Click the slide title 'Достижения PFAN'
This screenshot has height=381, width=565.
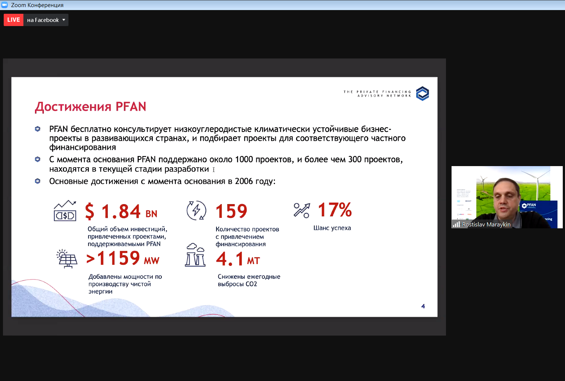(90, 107)
